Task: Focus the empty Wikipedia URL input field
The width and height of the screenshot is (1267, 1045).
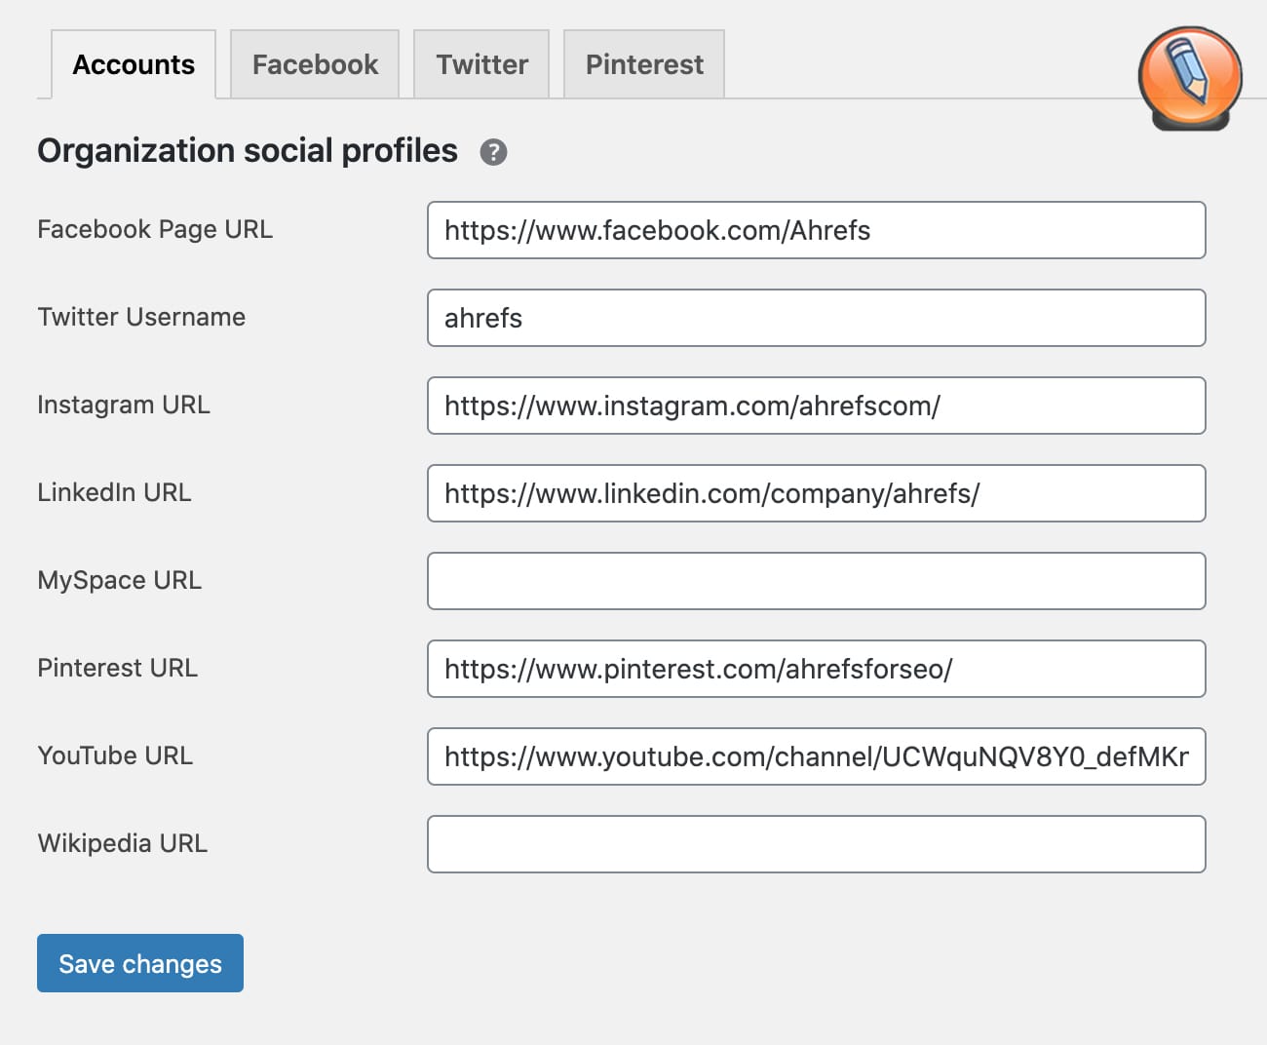Action: (x=816, y=844)
